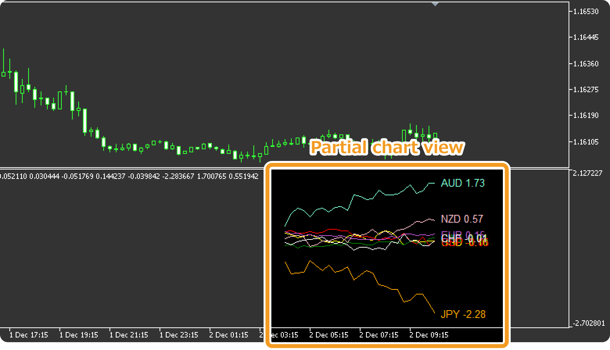Click the 1.16530 price on the right axis

click(585, 11)
